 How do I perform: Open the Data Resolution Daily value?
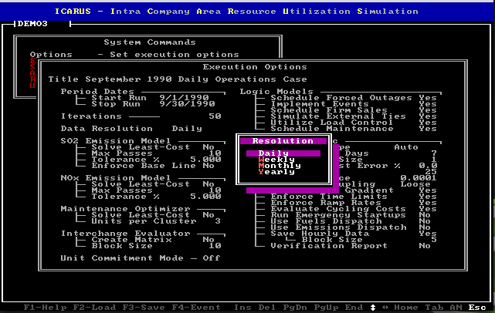(187, 129)
